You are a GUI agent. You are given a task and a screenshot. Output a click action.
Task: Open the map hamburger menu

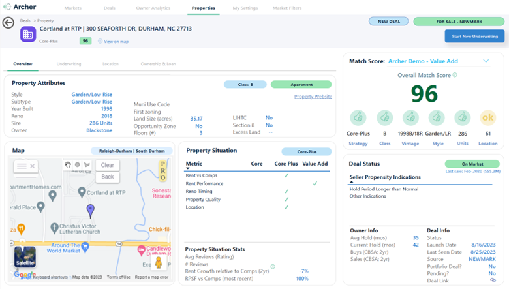click(x=22, y=166)
